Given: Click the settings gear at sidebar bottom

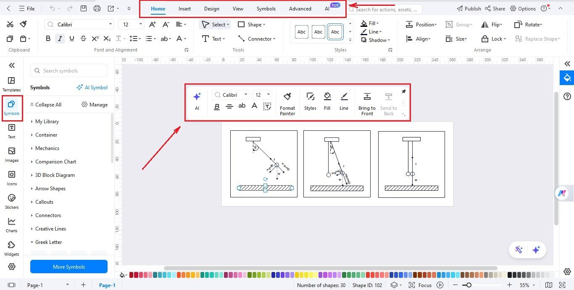Looking at the screenshot, I should click(x=11, y=267).
